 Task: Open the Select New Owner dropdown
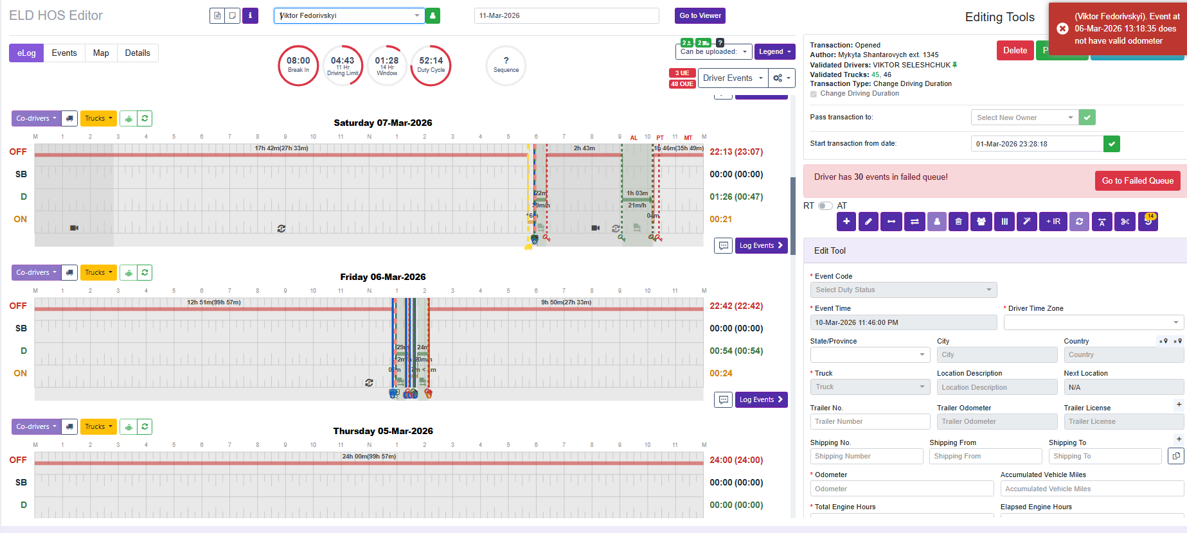point(1024,118)
